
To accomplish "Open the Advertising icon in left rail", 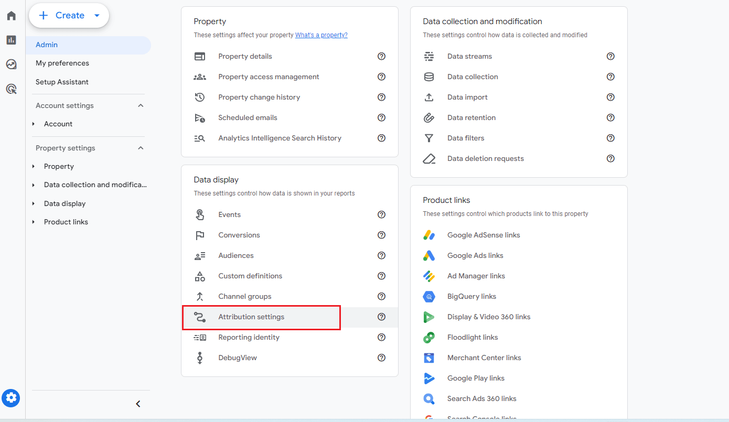I will [11, 89].
